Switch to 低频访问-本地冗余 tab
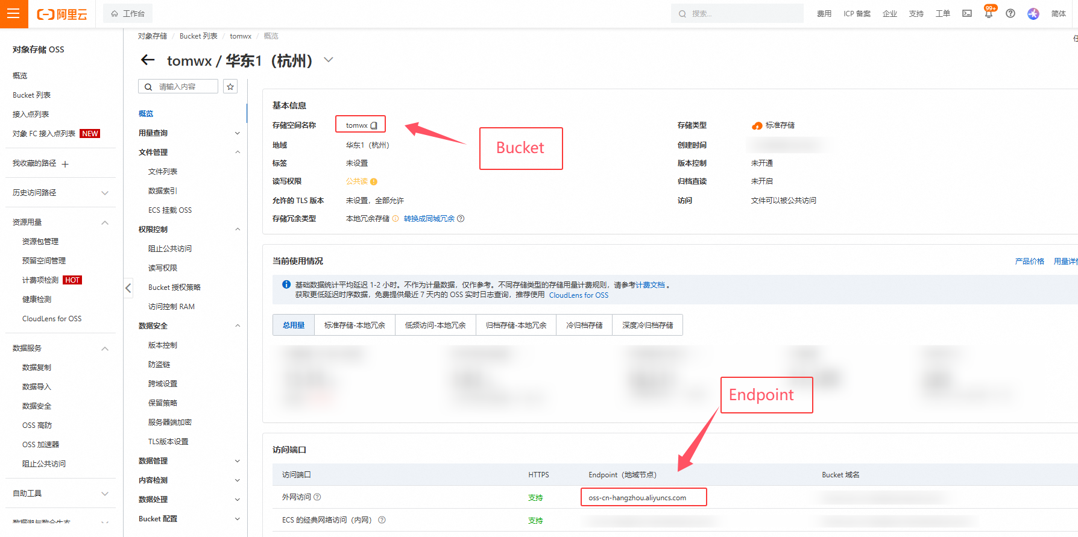The image size is (1078, 537). 435,325
